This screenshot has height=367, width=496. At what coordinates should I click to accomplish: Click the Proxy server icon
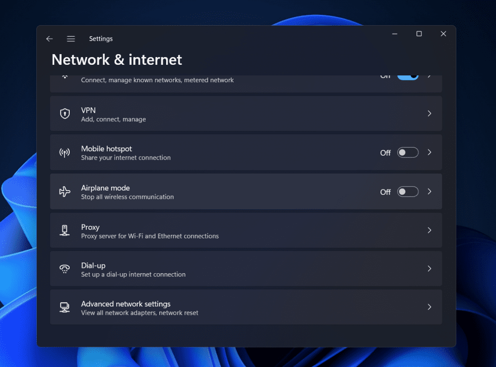click(x=64, y=230)
